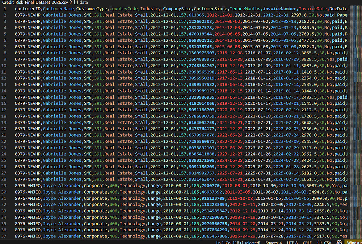Image resolution: width=362 pixels, height=244 pixels.
Task: Click invoice number 8385411888 on line 24
Action: [202, 154]
